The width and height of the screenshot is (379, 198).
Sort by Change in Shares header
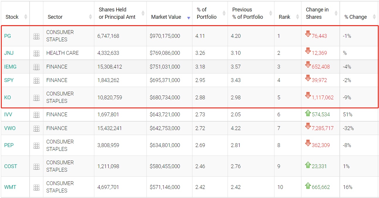point(317,13)
